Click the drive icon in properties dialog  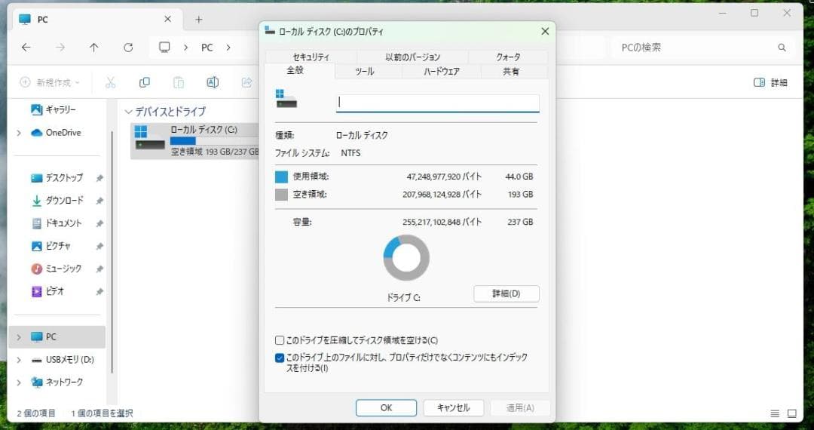[x=286, y=99]
